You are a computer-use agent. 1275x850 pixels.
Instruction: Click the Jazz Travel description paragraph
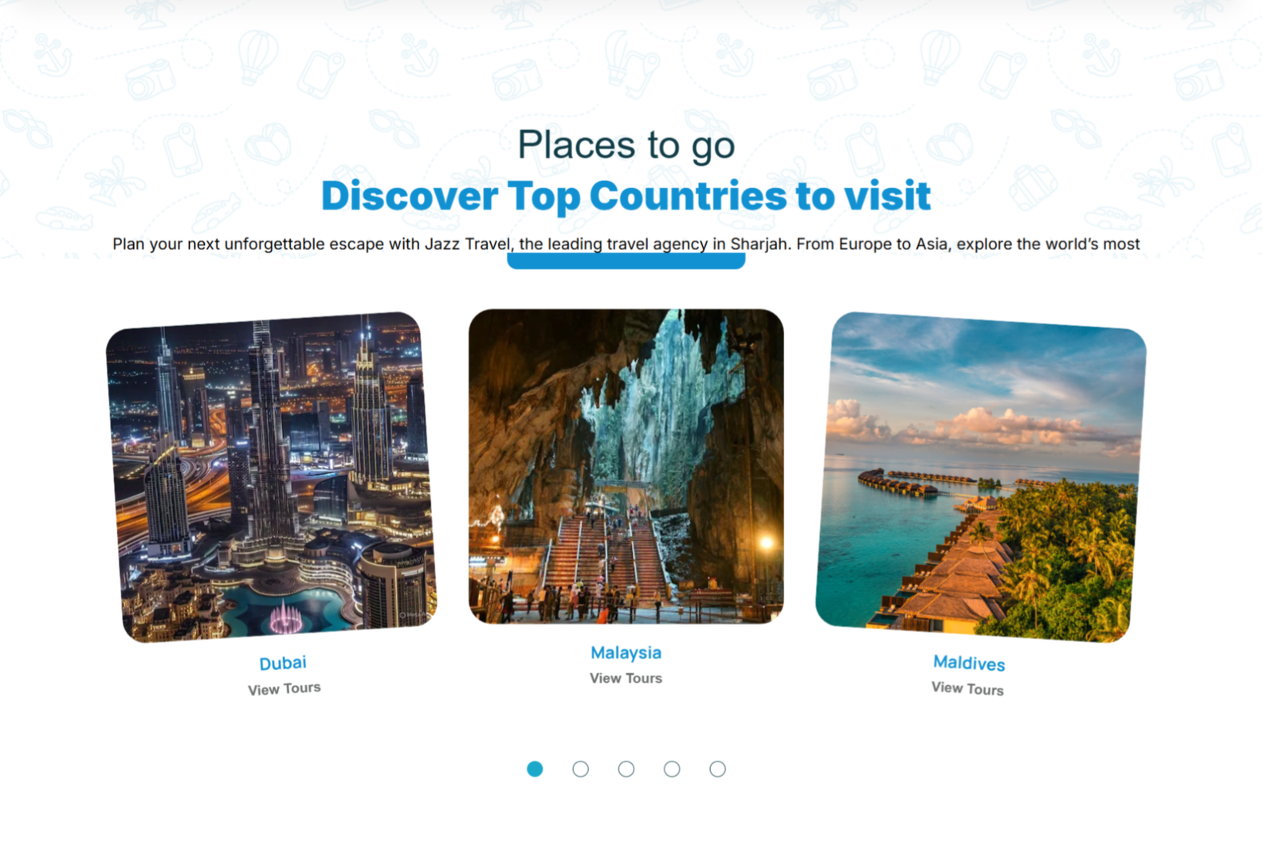click(626, 244)
